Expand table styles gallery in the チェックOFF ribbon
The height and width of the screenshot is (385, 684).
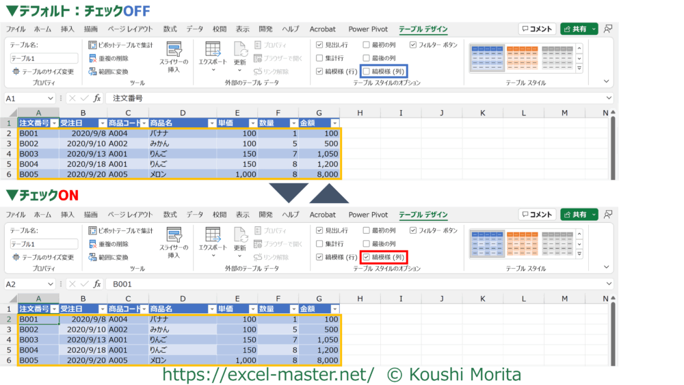(x=579, y=68)
